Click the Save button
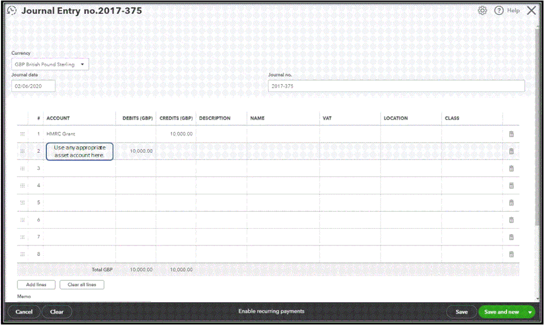The image size is (544, 325). 461,312
